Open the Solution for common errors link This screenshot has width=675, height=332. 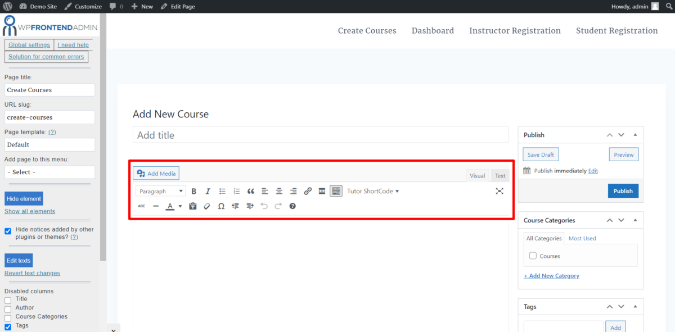click(x=46, y=56)
